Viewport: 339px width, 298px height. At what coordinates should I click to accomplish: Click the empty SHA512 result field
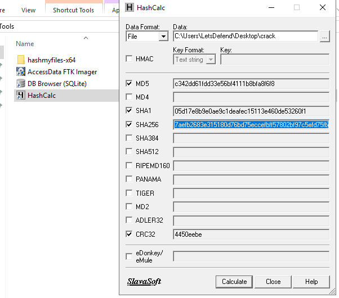point(251,152)
